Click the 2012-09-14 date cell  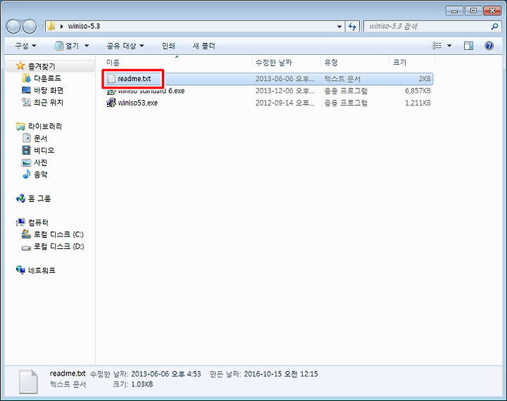[x=284, y=103]
